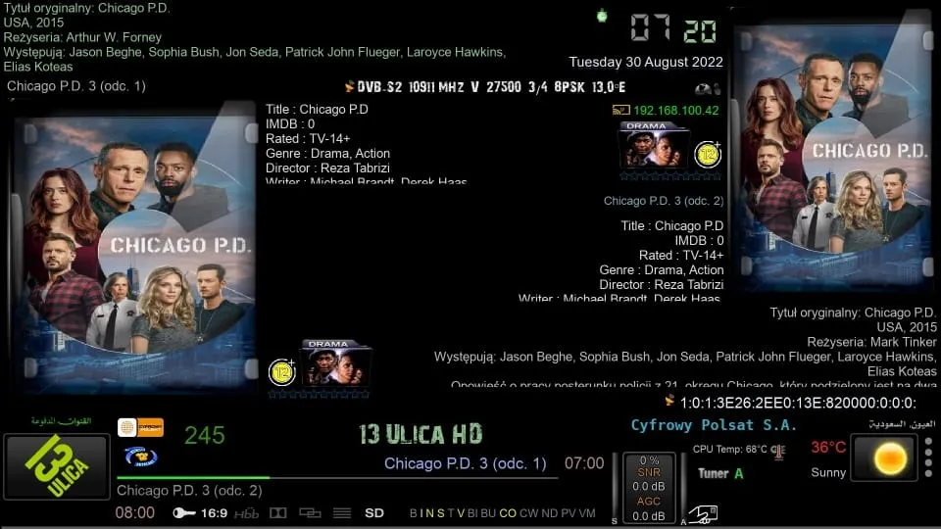Click the 36°C temperature reading
The height and width of the screenshot is (529, 941).
pyautogui.click(x=828, y=448)
